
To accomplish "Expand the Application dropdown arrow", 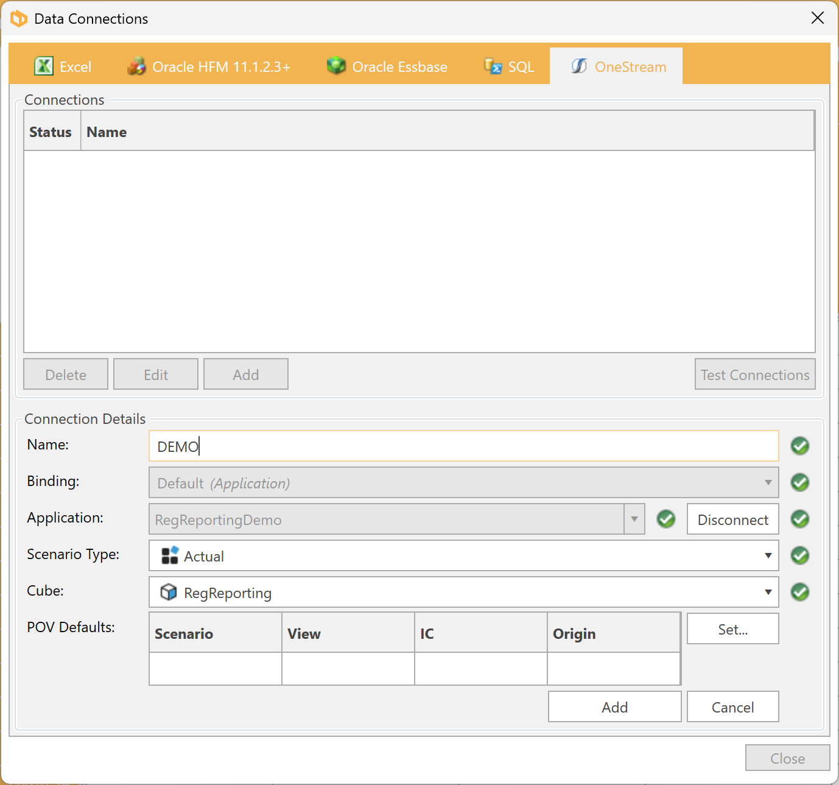I will [x=634, y=519].
